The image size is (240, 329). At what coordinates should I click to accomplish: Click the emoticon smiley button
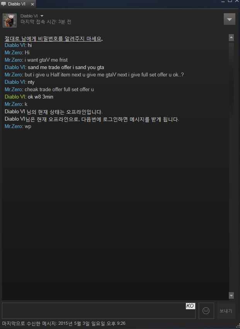(206, 311)
